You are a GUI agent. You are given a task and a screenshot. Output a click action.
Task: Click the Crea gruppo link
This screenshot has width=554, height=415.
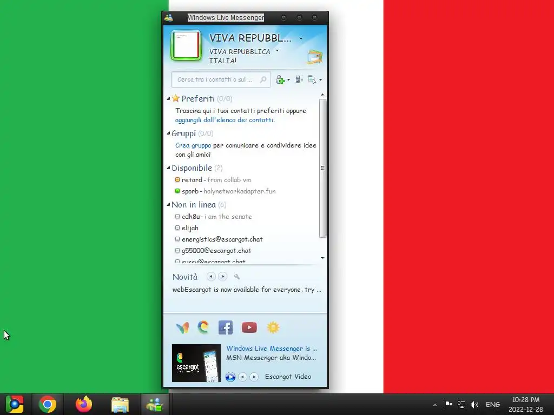(x=193, y=145)
